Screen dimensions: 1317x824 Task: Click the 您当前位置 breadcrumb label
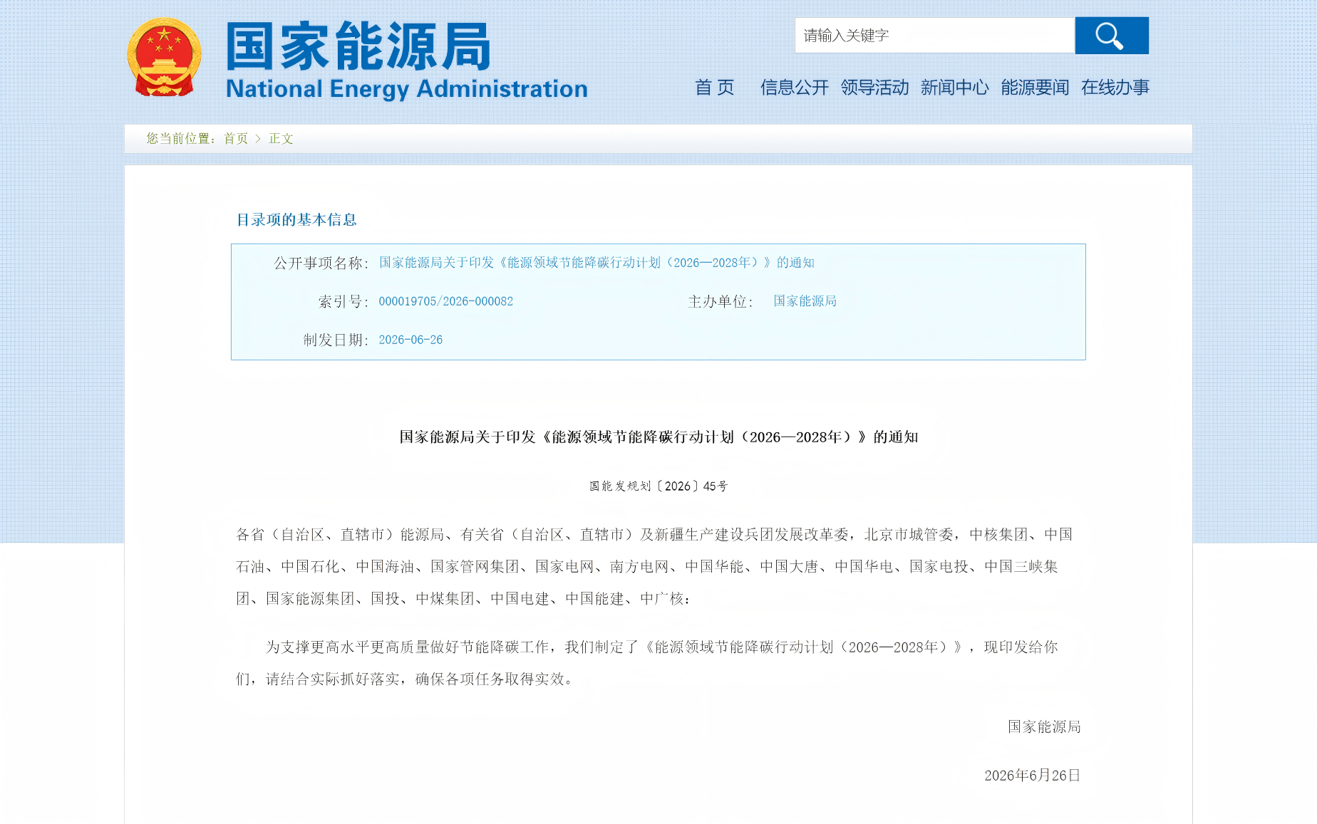point(182,138)
